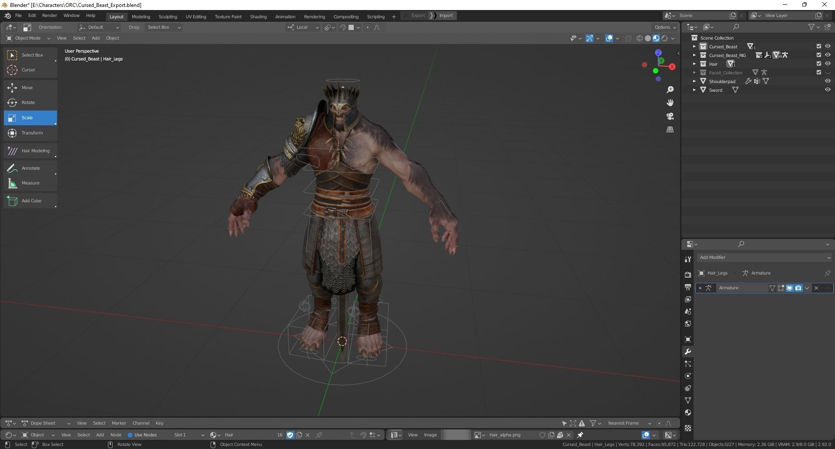Open the Local transform orientation dropdown
Viewport: 835px width, 449px height.
[303, 27]
